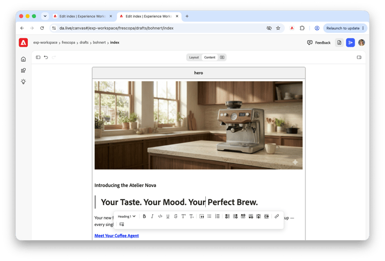Toggle bold formatting in floating toolbar
This screenshot has height=261, width=385.
(x=144, y=216)
